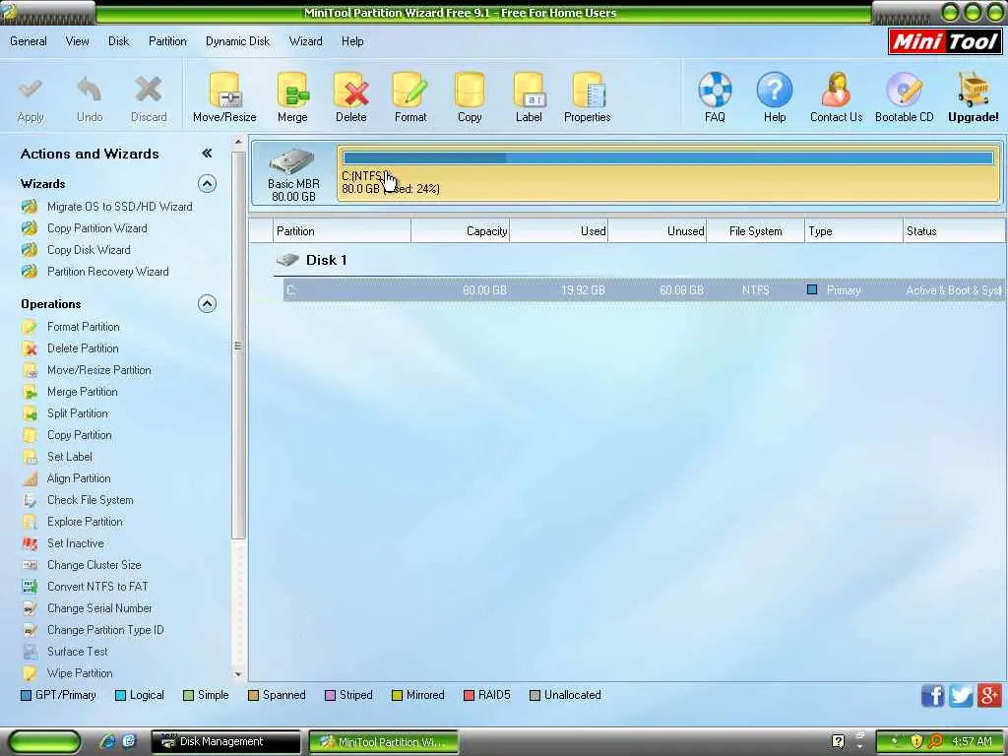Click the Basic MBR disk icon
The width and height of the screenshot is (1008, 756).
coord(292,161)
